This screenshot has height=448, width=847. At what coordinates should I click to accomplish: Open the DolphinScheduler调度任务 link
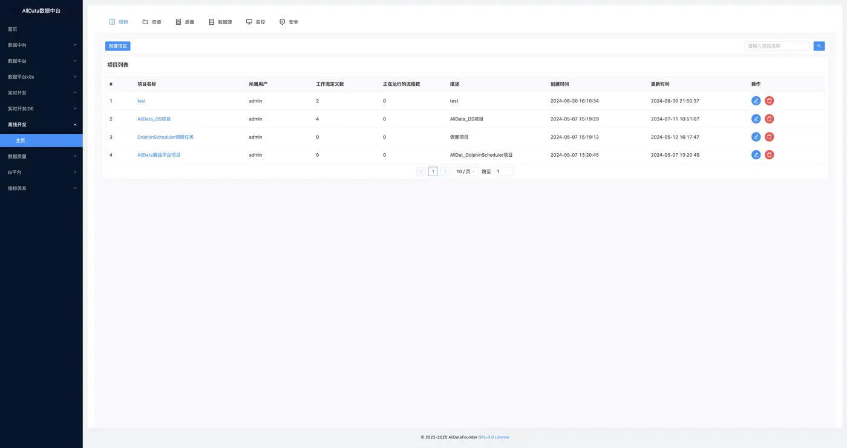[x=166, y=137]
